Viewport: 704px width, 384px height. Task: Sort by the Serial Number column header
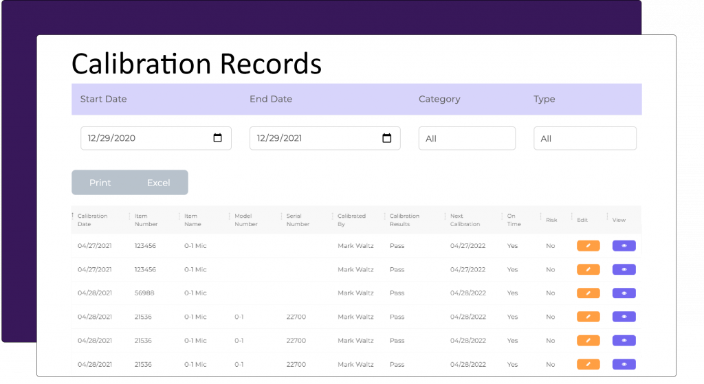pos(298,220)
